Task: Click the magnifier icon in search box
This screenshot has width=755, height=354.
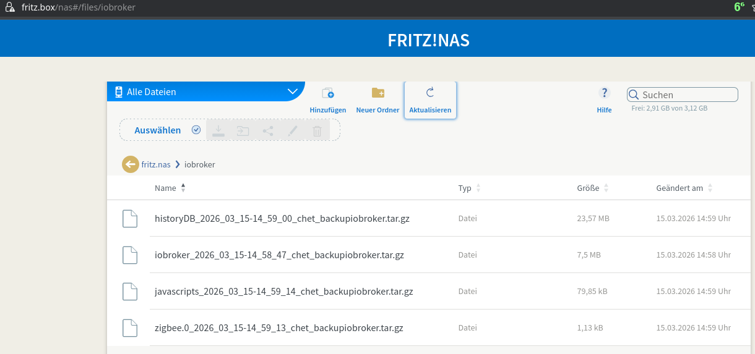Action: click(634, 95)
